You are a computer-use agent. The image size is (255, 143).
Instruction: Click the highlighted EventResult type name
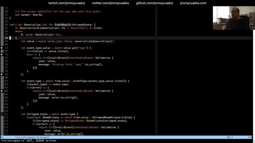coord(63,25)
